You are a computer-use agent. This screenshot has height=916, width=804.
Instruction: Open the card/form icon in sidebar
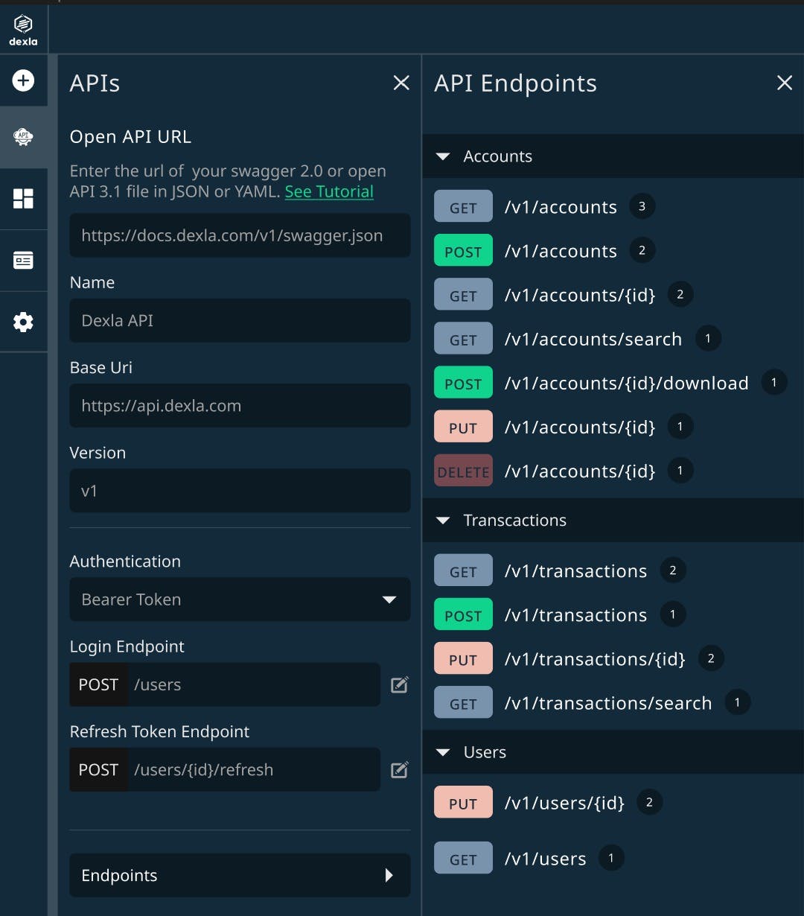coord(23,260)
